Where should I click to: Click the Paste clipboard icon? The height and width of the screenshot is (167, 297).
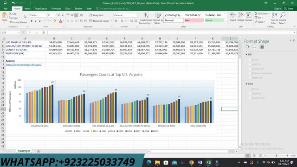coord(4,16)
